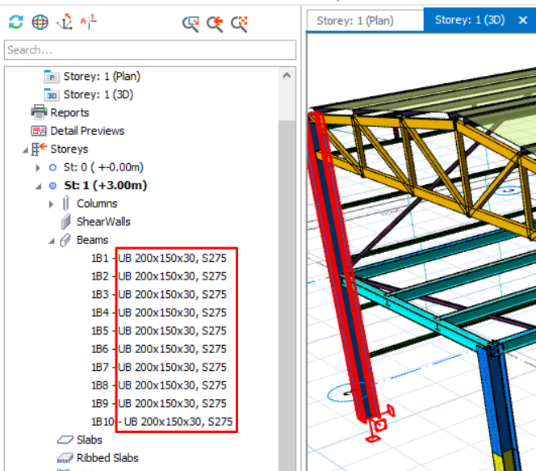The image size is (536, 471).
Task: Click the Search input field
Action: [x=149, y=50]
